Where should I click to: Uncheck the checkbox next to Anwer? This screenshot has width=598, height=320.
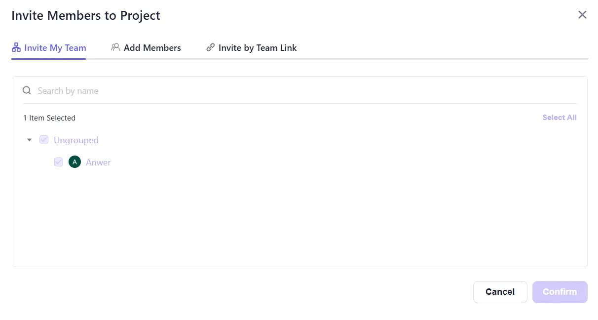(59, 162)
